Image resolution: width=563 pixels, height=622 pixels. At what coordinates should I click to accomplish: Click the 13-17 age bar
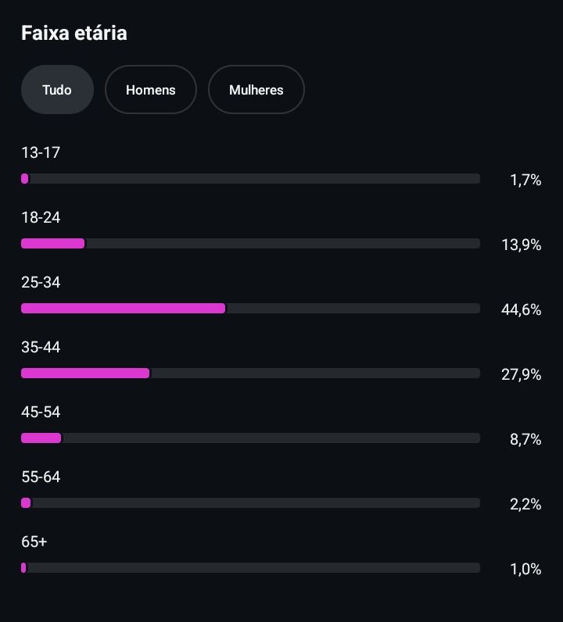pyautogui.click(x=250, y=179)
